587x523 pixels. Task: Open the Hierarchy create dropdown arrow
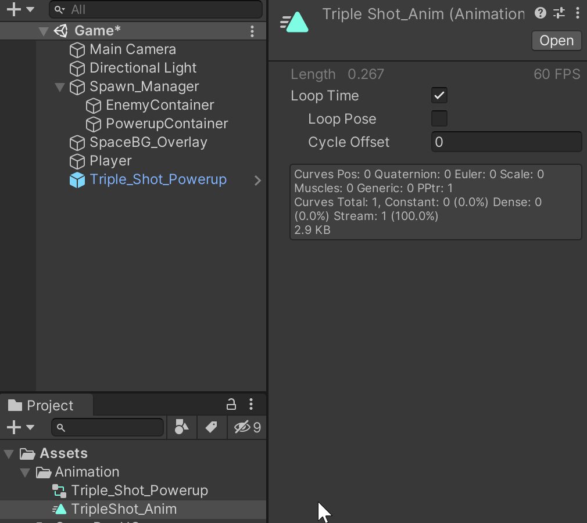(30, 9)
